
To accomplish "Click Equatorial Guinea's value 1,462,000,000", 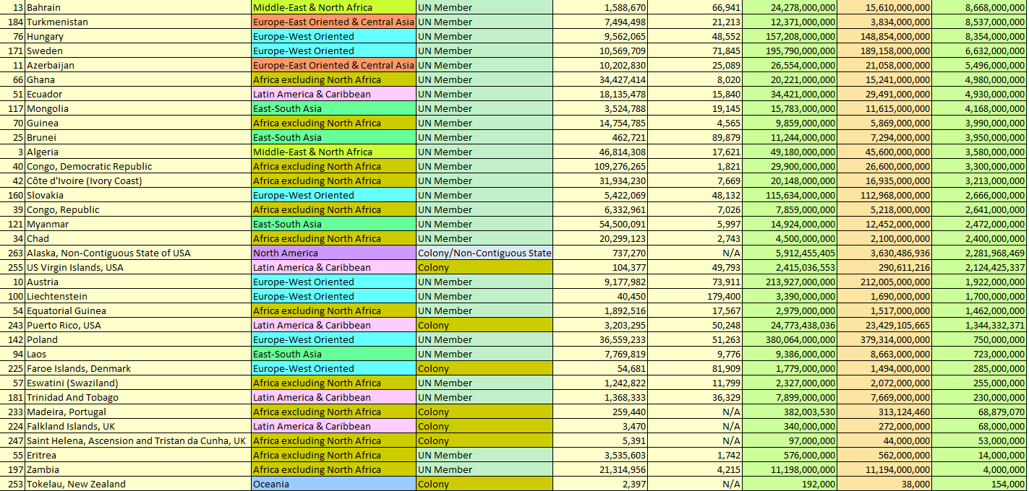I will tap(980, 310).
